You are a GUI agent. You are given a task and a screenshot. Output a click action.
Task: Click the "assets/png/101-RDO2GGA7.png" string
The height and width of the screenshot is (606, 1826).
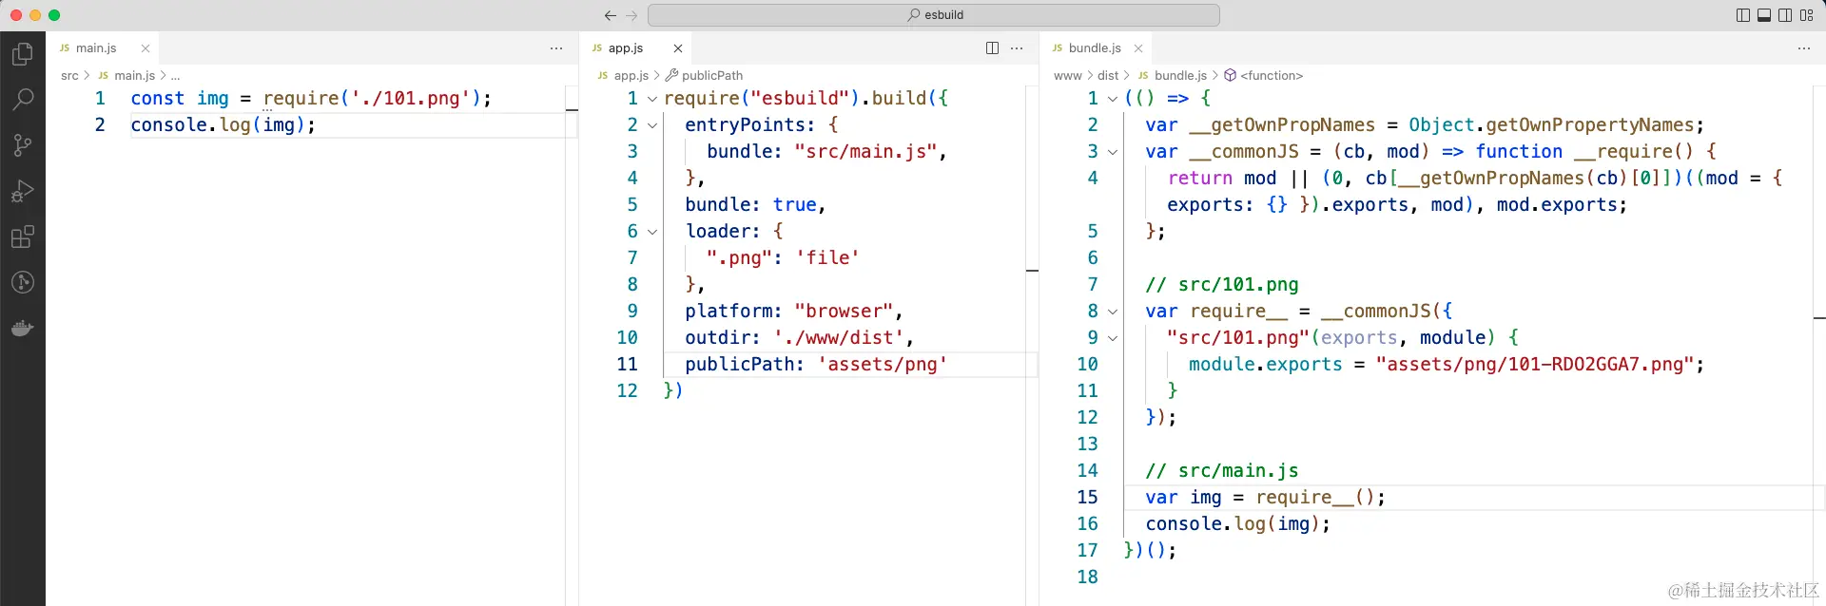click(1534, 364)
